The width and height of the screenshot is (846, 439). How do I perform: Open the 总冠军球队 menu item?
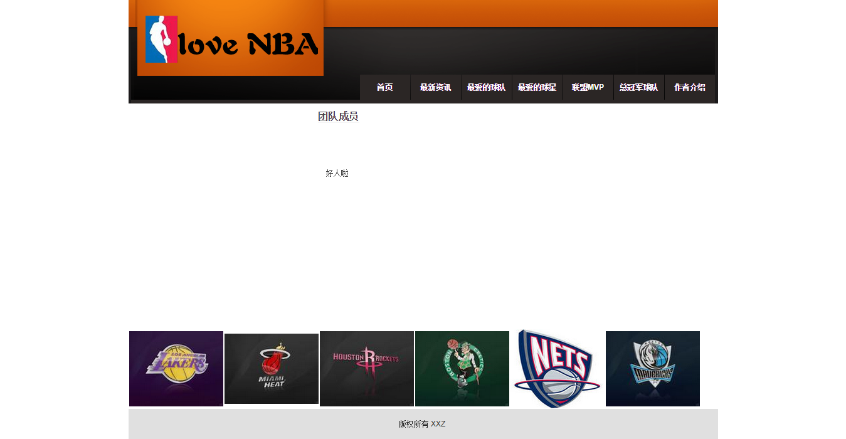pos(639,88)
